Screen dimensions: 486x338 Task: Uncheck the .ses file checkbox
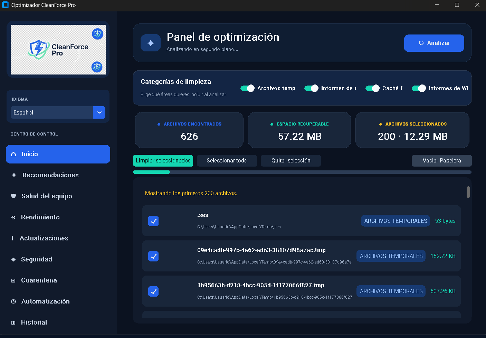click(153, 221)
